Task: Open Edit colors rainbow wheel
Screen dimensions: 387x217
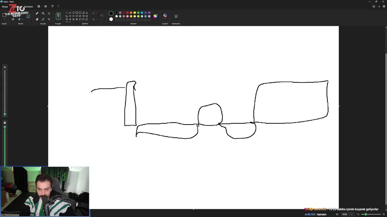Action: coord(155,16)
